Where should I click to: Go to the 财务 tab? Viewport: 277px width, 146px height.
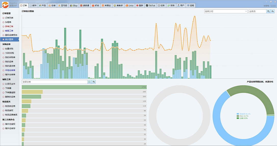(171, 6)
